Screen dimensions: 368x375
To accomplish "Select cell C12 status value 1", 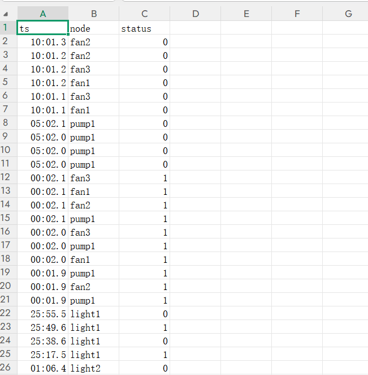I will 145,178.
